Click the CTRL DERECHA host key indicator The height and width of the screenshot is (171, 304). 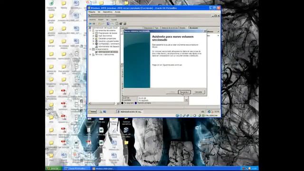tap(211, 115)
